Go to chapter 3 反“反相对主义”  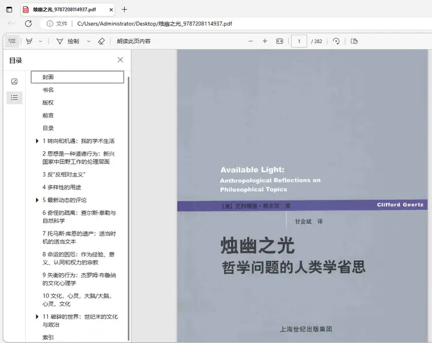click(64, 174)
